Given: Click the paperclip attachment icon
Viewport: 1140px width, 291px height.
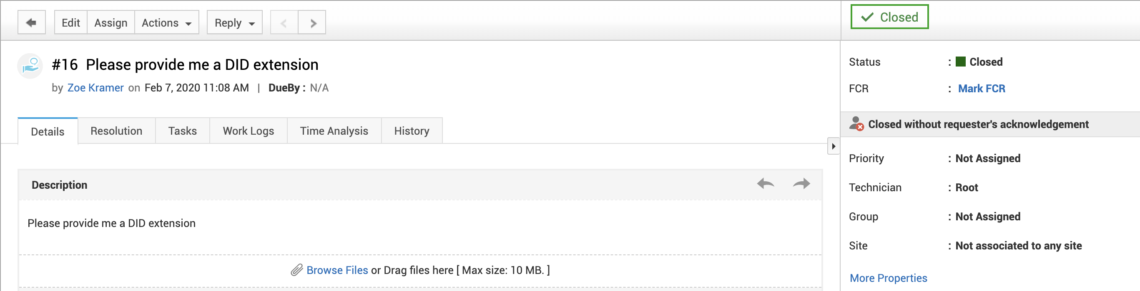Looking at the screenshot, I should click(296, 270).
